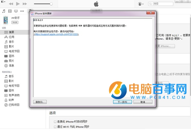Click the 16GB capacity label
The image size is (191, 131).
tap(15, 22)
